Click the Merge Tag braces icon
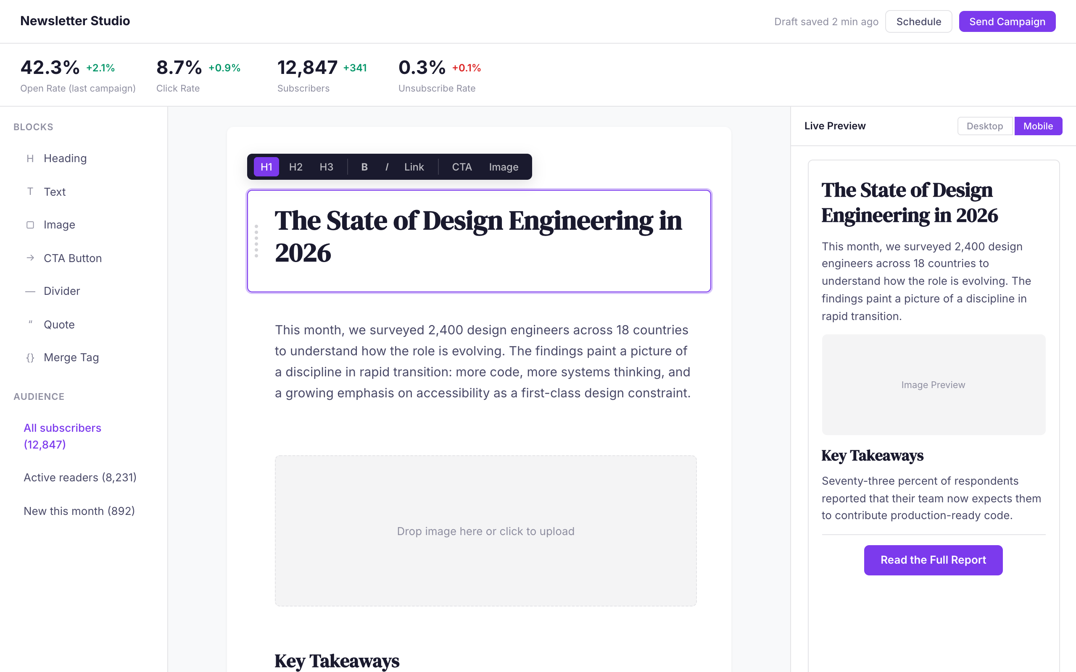Screen dimensions: 1076x672 [x=30, y=358]
